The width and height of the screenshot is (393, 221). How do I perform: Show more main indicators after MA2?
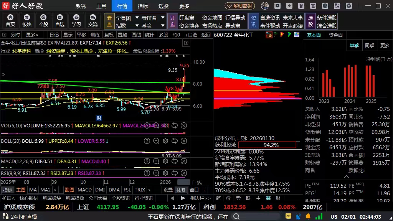tap(55, 190)
